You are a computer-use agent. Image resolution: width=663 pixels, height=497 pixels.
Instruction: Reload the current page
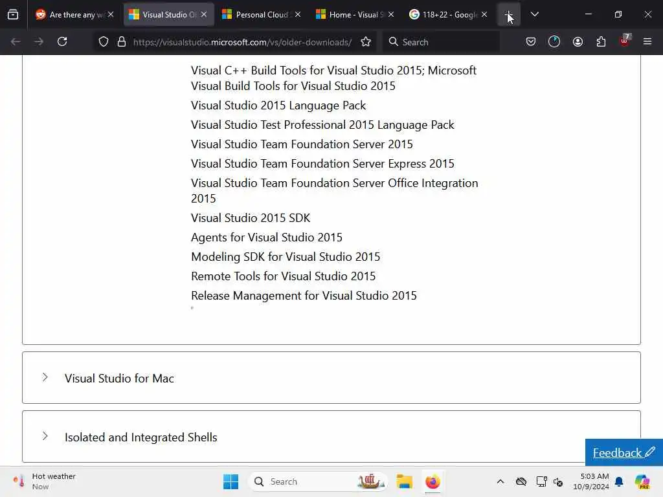click(x=62, y=41)
